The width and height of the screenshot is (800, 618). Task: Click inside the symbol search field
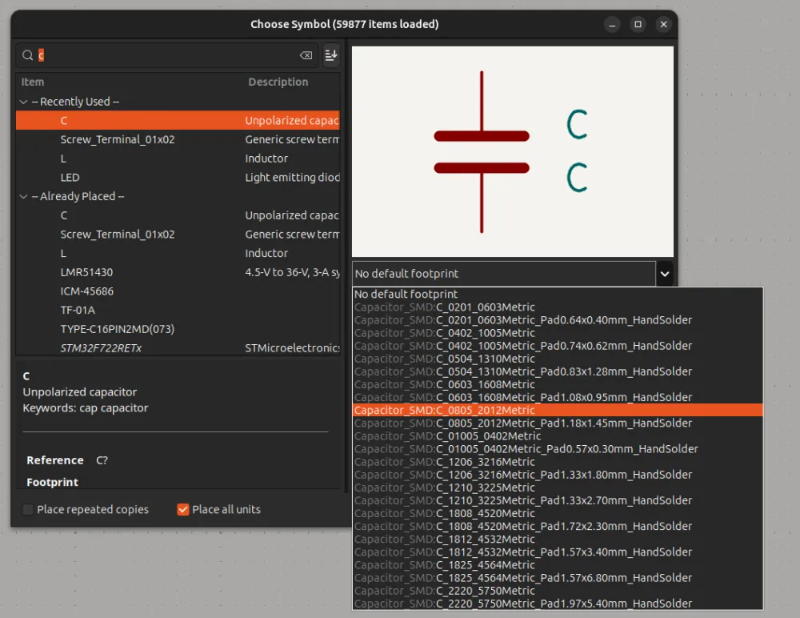click(160, 55)
